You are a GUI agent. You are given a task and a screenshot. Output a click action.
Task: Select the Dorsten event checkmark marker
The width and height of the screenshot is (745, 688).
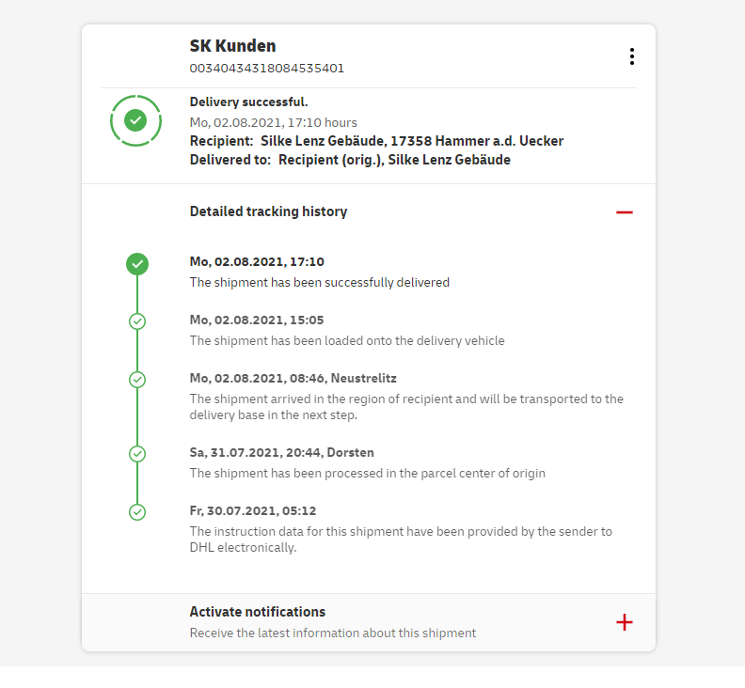tap(137, 454)
